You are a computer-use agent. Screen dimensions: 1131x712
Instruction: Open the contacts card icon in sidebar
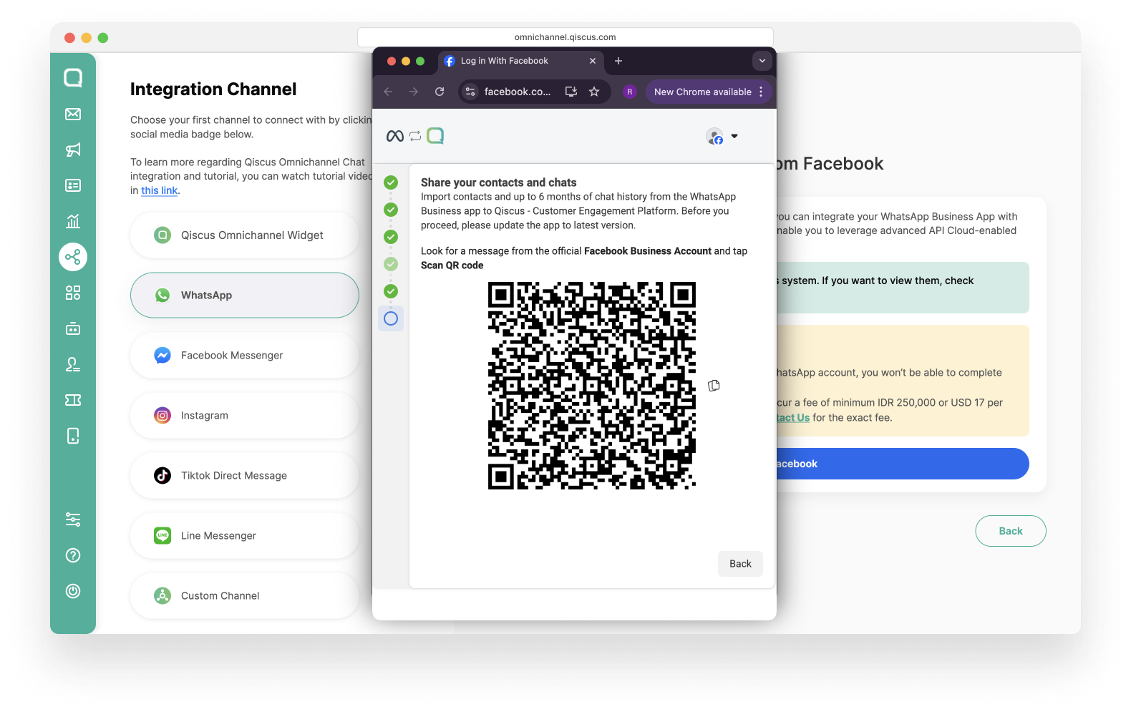[73, 185]
